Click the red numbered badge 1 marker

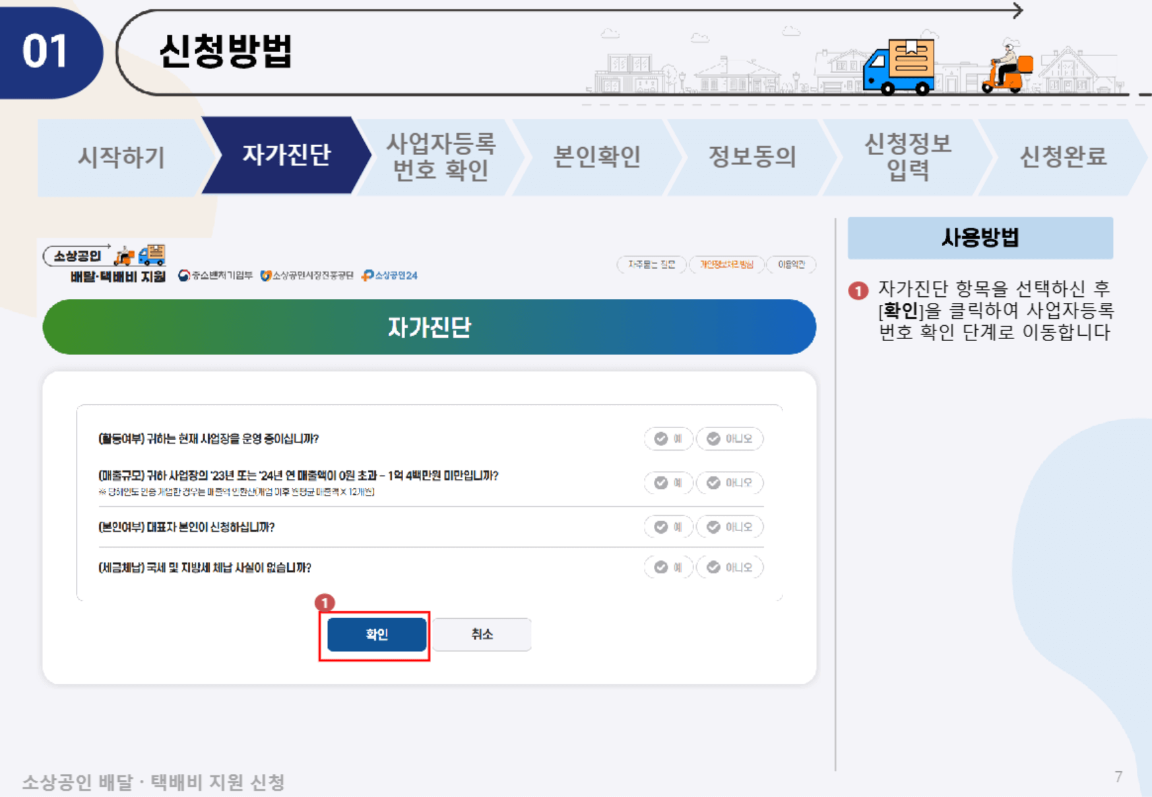(x=326, y=602)
